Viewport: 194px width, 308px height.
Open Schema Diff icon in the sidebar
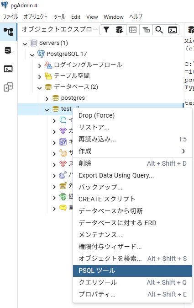click(x=8, y=87)
